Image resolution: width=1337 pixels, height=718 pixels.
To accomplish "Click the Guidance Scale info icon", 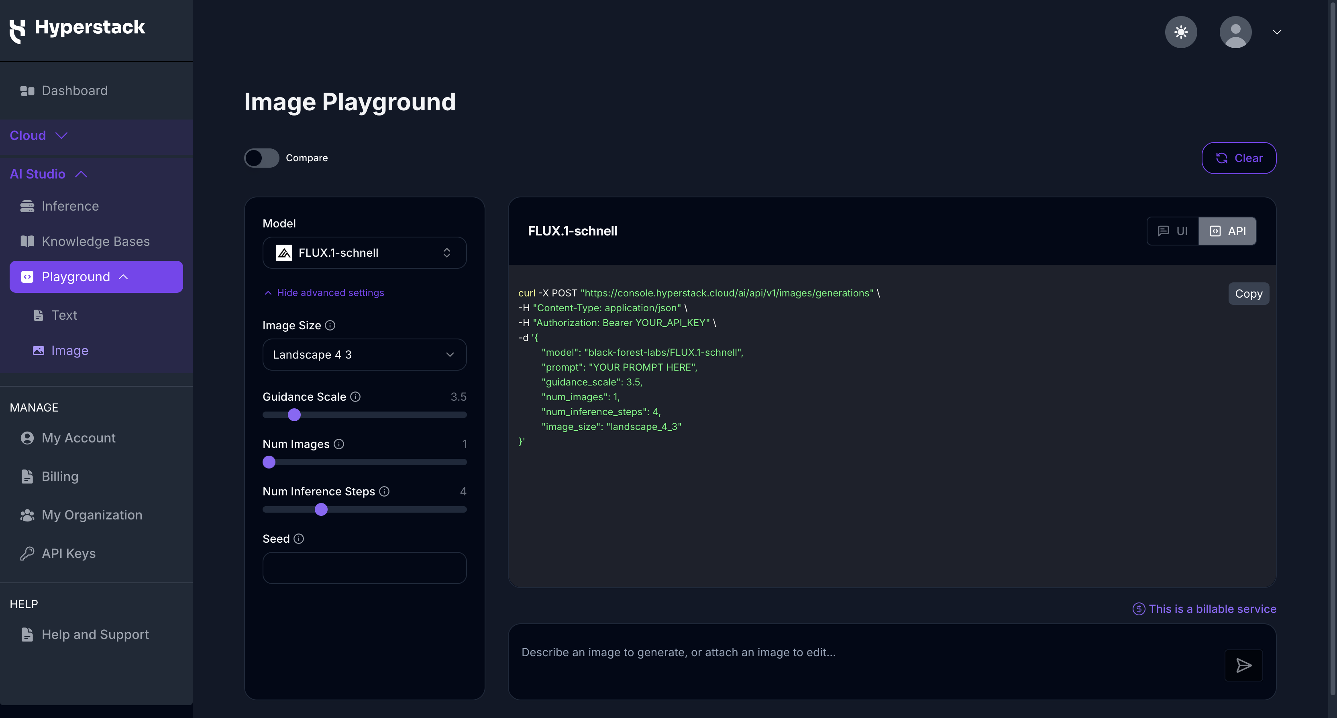I will [355, 397].
